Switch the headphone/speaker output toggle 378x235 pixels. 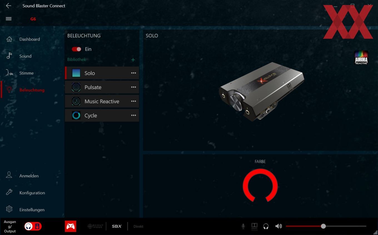pos(33,226)
